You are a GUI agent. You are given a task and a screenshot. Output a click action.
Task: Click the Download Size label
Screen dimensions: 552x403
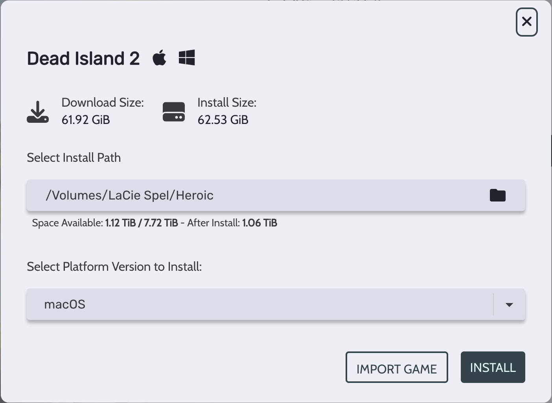pos(103,103)
